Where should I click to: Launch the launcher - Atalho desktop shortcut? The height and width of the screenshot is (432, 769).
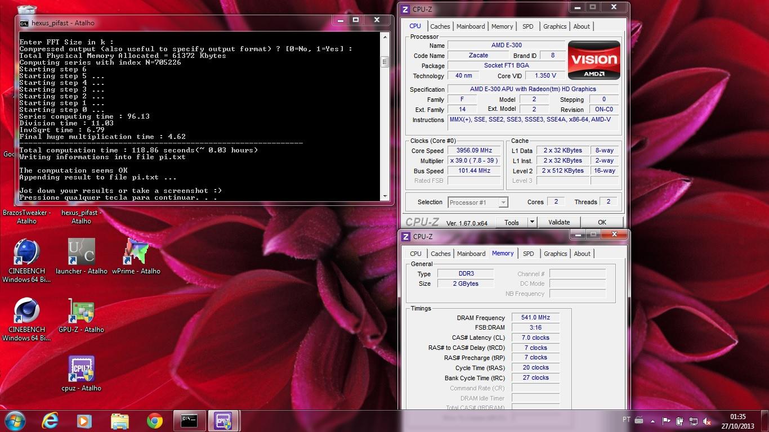click(x=82, y=256)
